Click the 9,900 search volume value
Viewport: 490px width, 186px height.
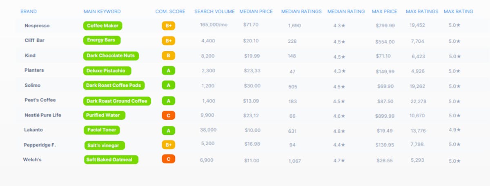[x=207, y=115]
